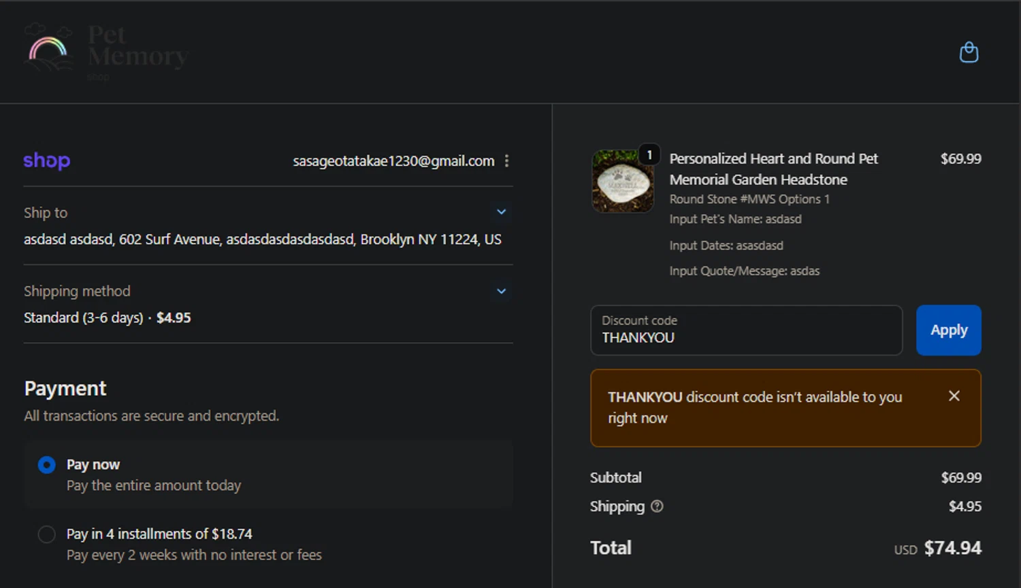Click the shipping address line text
This screenshot has width=1021, height=588.
[263, 239]
